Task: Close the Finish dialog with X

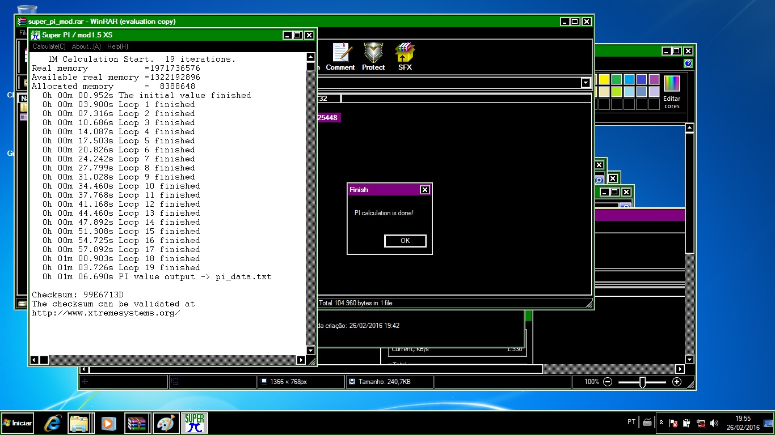Action: click(425, 190)
